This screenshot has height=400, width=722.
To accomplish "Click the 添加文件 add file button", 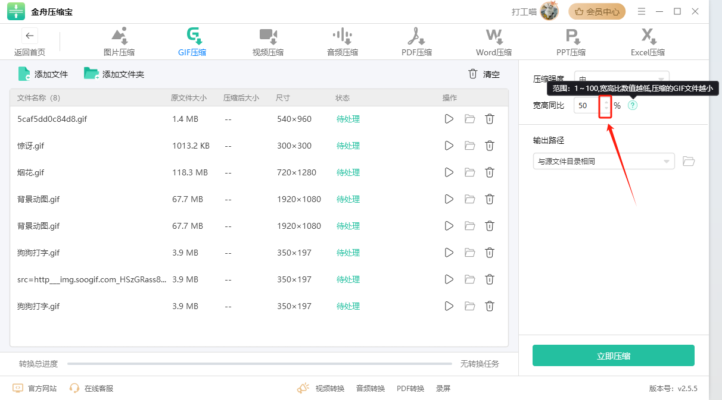I will 43,74.
